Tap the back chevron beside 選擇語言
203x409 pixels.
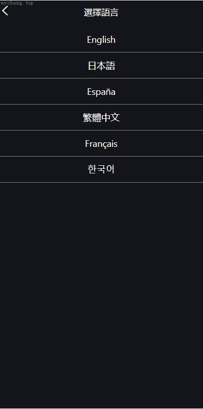coord(5,11)
